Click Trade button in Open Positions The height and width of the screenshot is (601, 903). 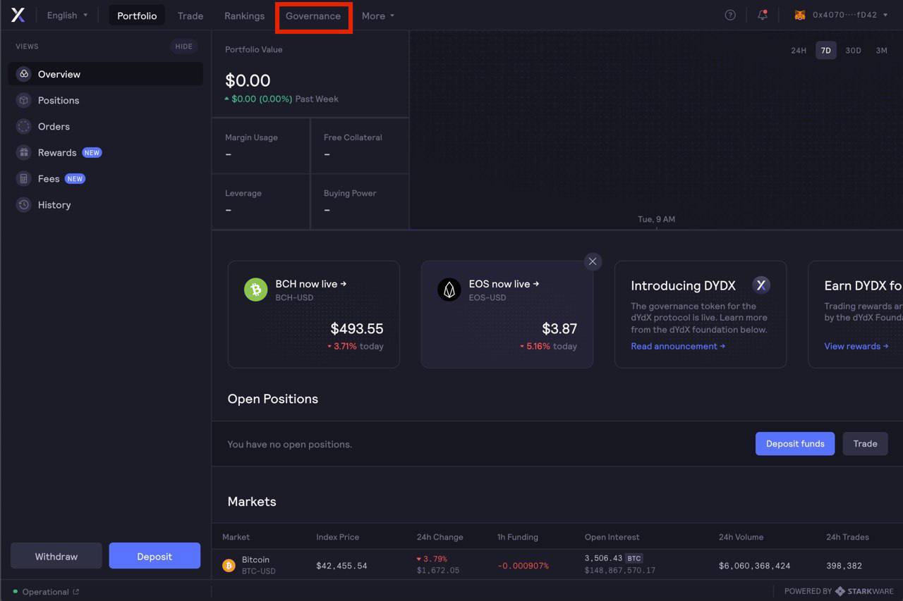click(865, 444)
